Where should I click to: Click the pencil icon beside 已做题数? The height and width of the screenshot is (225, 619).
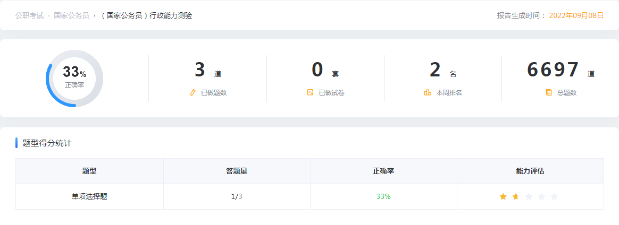pyautogui.click(x=193, y=93)
